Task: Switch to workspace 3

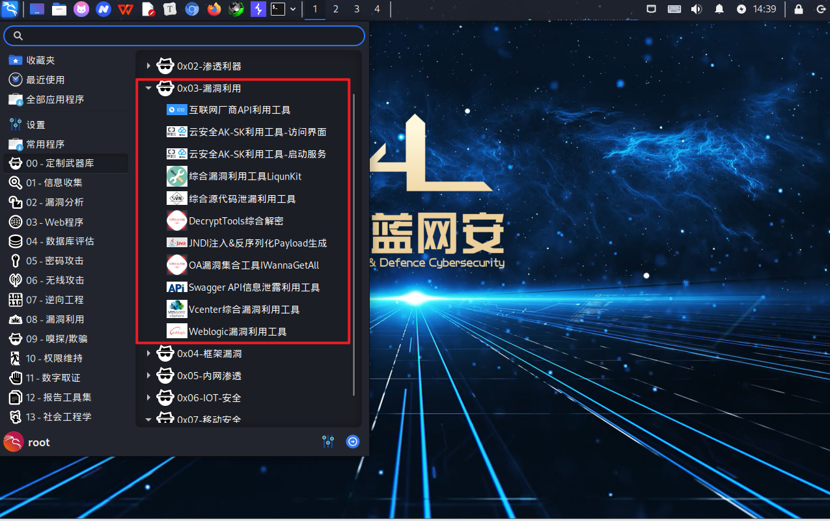Action: [357, 9]
